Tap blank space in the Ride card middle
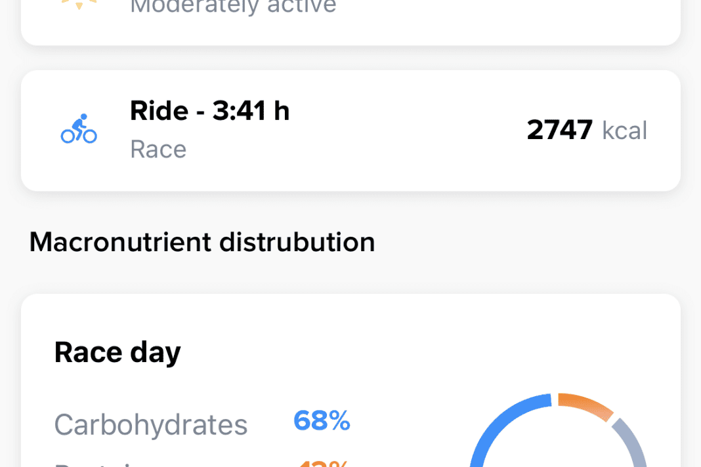 click(394, 131)
